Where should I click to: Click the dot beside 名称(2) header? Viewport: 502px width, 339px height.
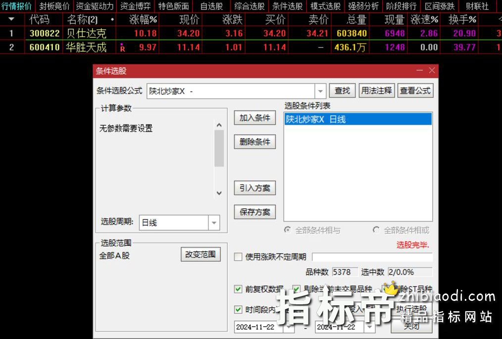pyautogui.click(x=112, y=19)
